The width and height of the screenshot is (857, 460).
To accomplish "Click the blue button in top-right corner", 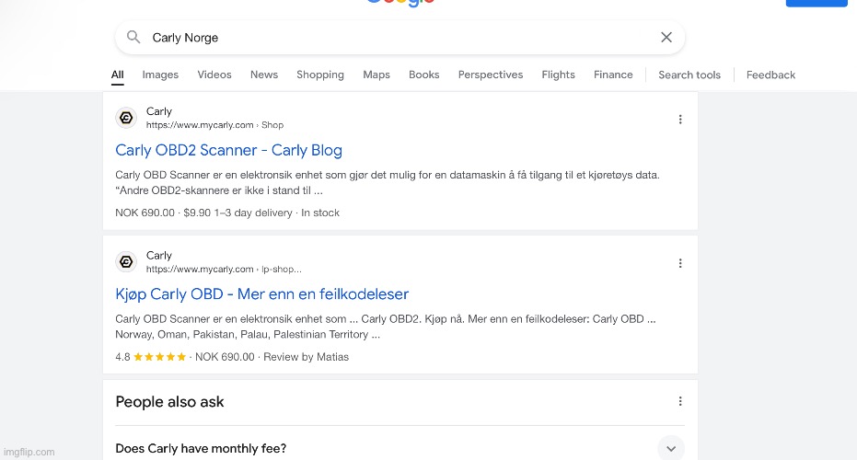I will 816,3.
